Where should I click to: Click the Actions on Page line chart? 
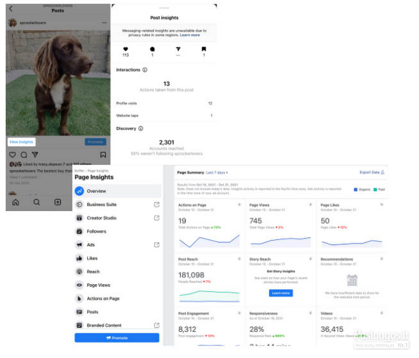tap(209, 241)
